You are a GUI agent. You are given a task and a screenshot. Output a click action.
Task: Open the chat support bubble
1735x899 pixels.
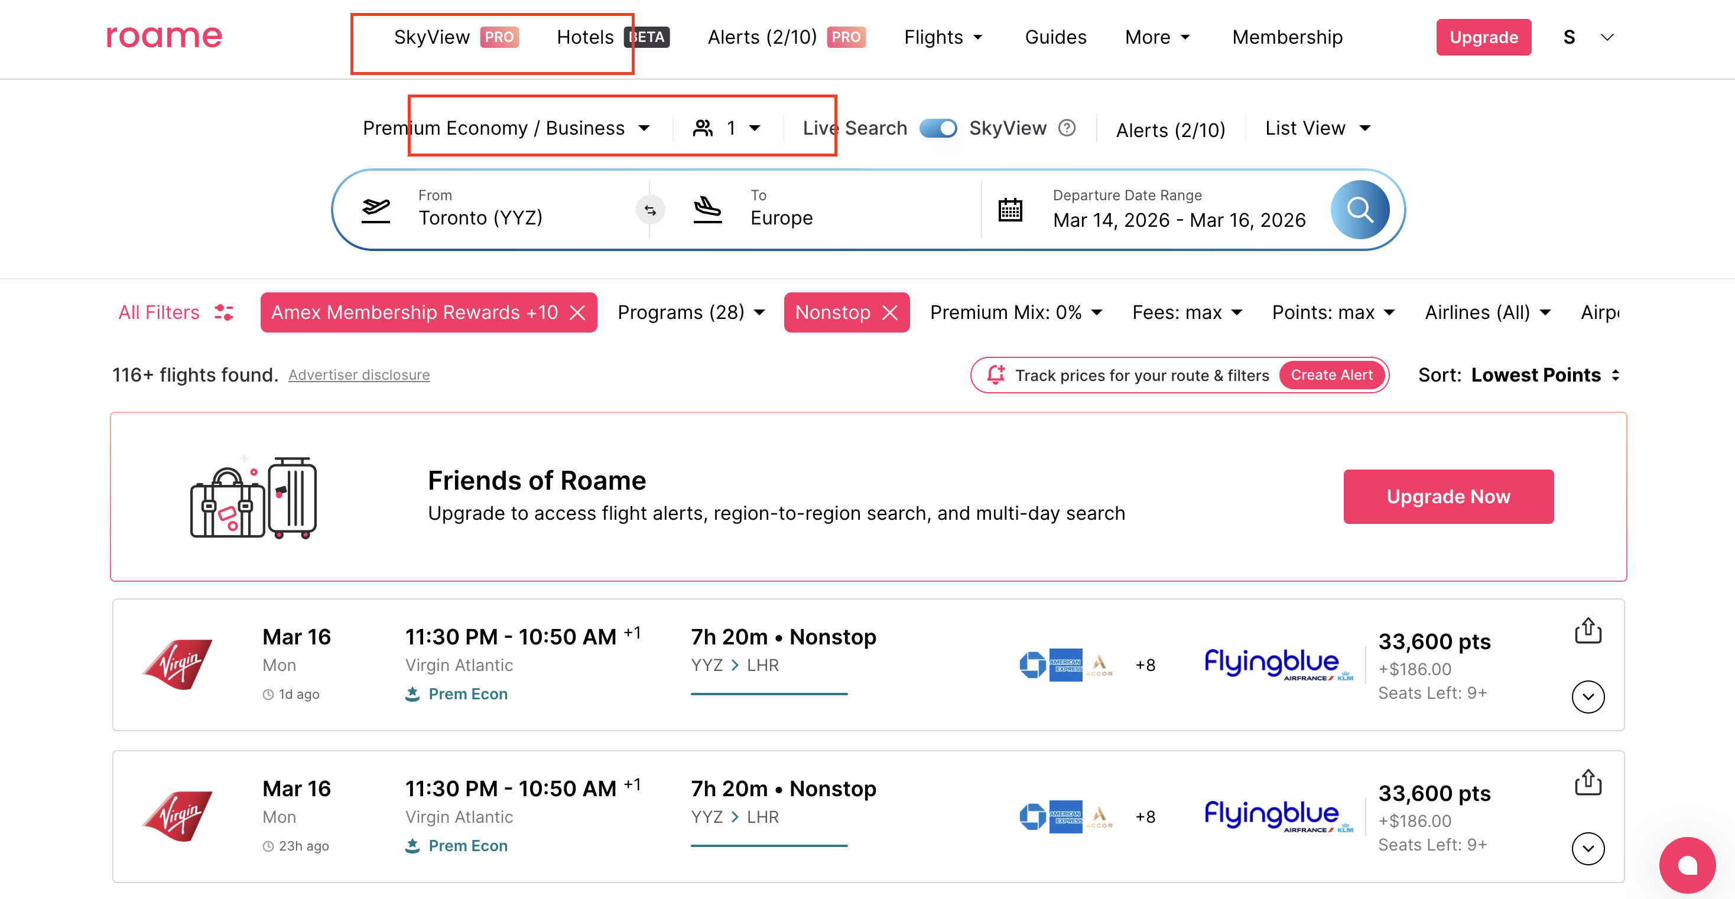[x=1687, y=865]
